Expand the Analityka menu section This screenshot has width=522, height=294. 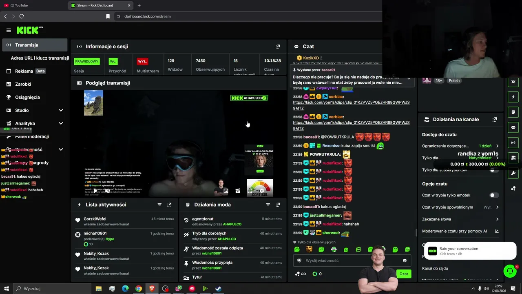point(61,123)
